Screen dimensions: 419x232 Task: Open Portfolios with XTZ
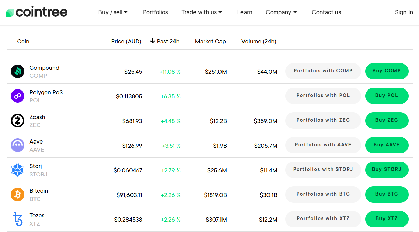pos(323,219)
